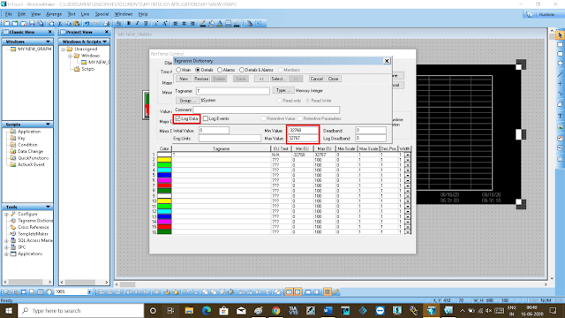The height and width of the screenshot is (318, 565).
Task: Click the Type... button
Action: coord(282,90)
